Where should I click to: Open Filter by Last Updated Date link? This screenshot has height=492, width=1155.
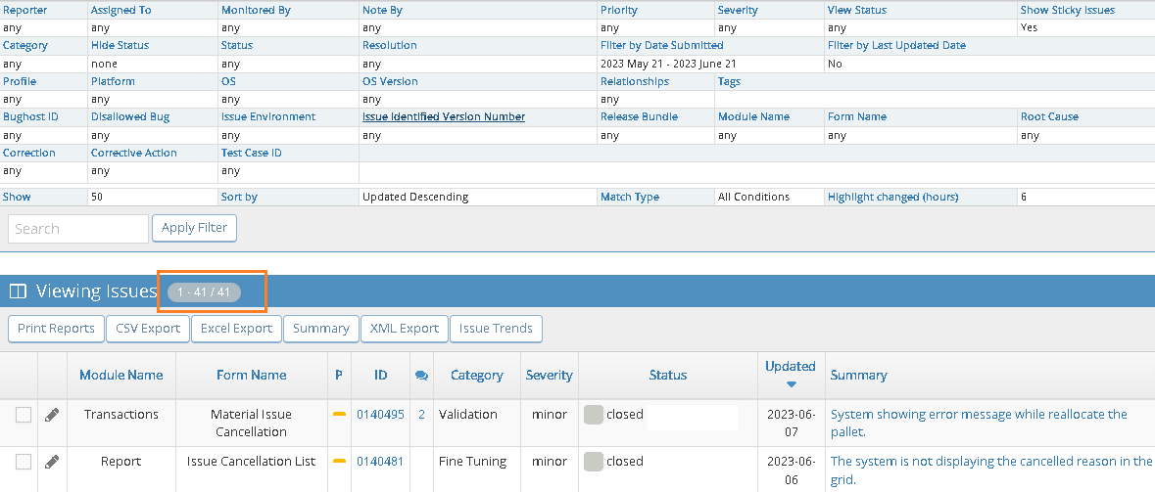[x=896, y=46]
